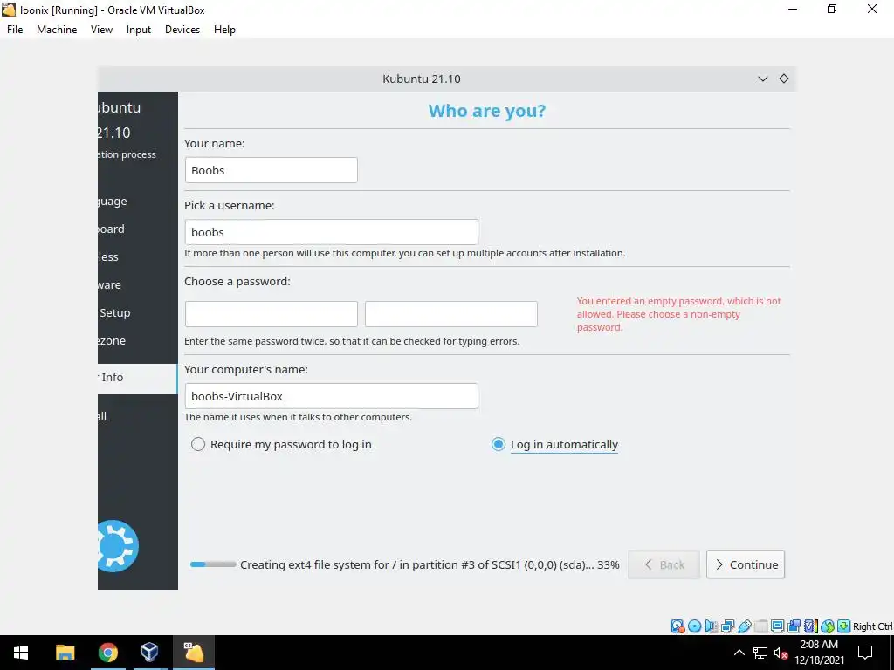Click the network adapters status icon
894x670 pixels.
click(x=727, y=626)
